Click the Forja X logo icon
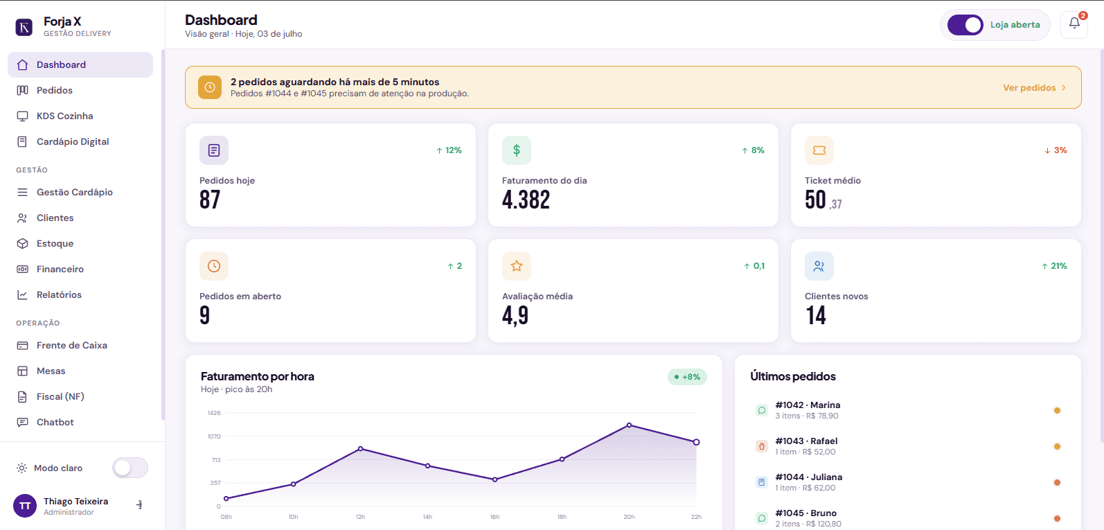This screenshot has width=1104, height=530. pos(24,27)
